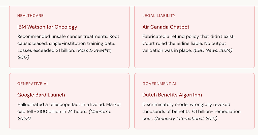Viewport: 258px width, 135px height.
Task: Select the GOVERNMENT AI category label
Action: (x=159, y=84)
